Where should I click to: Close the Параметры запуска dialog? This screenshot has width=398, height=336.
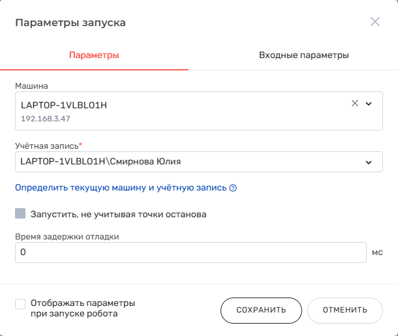375,22
